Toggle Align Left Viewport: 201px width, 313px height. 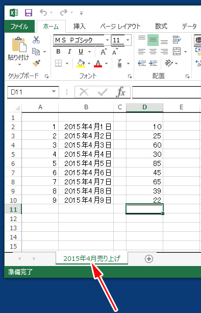(142, 52)
